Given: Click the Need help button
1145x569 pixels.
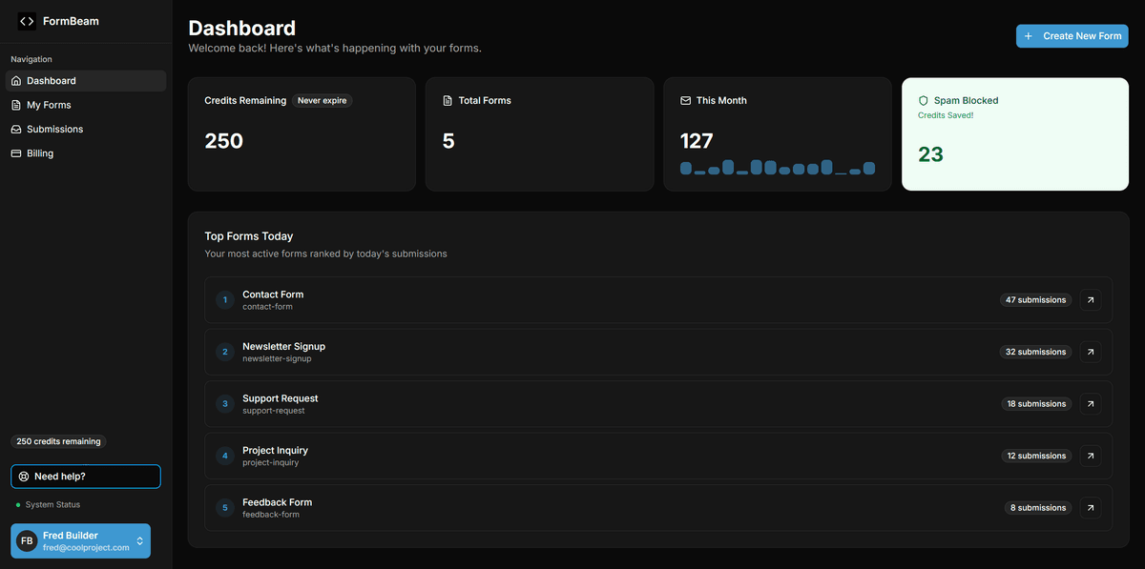Looking at the screenshot, I should [x=85, y=476].
